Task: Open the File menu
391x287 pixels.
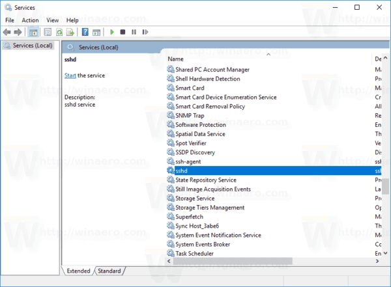Action: point(9,20)
